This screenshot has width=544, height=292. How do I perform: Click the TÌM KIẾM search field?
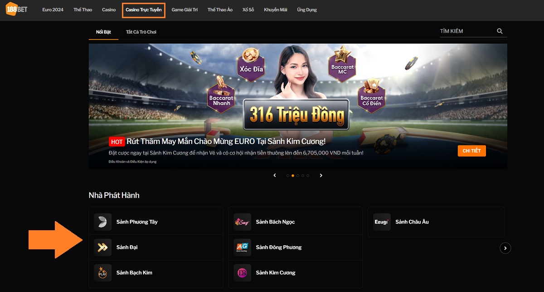point(466,31)
